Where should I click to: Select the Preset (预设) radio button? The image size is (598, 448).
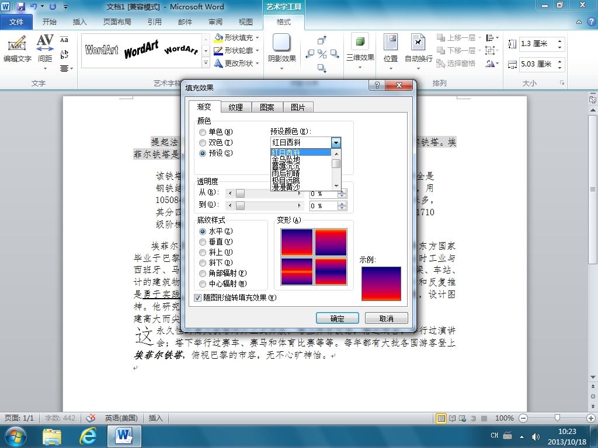pos(203,153)
